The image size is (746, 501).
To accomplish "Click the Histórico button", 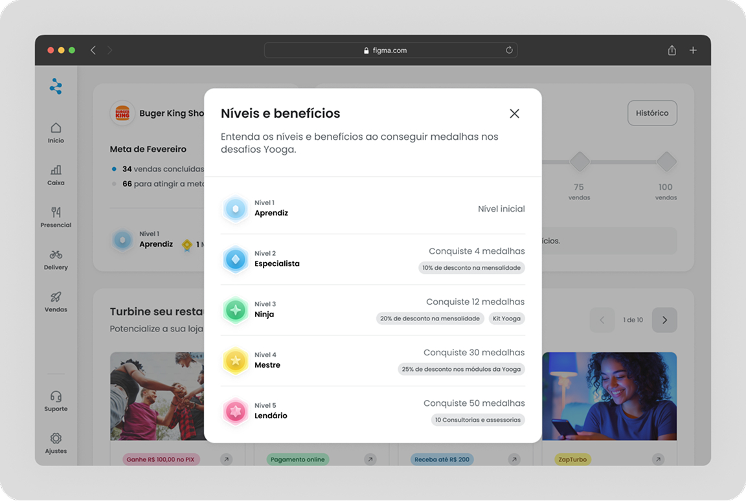I will (651, 113).
